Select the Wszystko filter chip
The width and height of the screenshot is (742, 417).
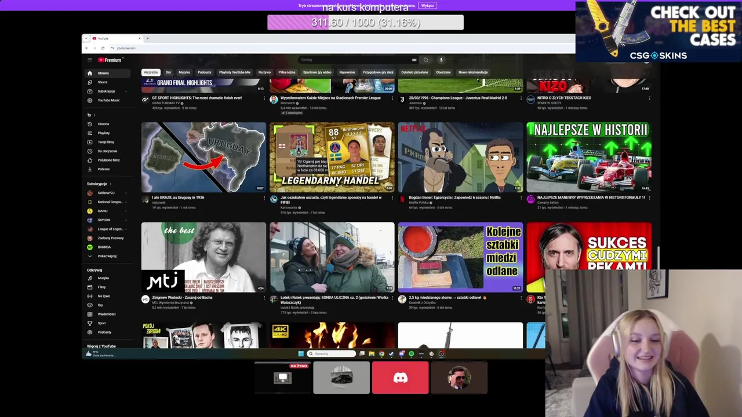point(151,72)
